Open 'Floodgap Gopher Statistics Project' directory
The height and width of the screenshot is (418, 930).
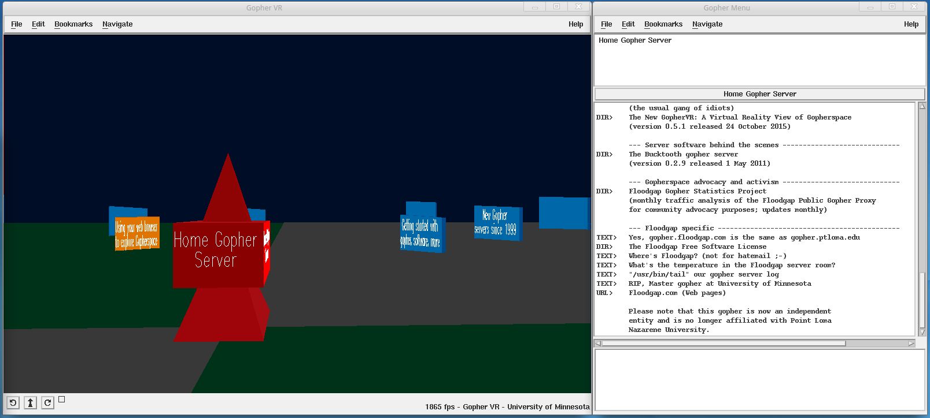697,191
